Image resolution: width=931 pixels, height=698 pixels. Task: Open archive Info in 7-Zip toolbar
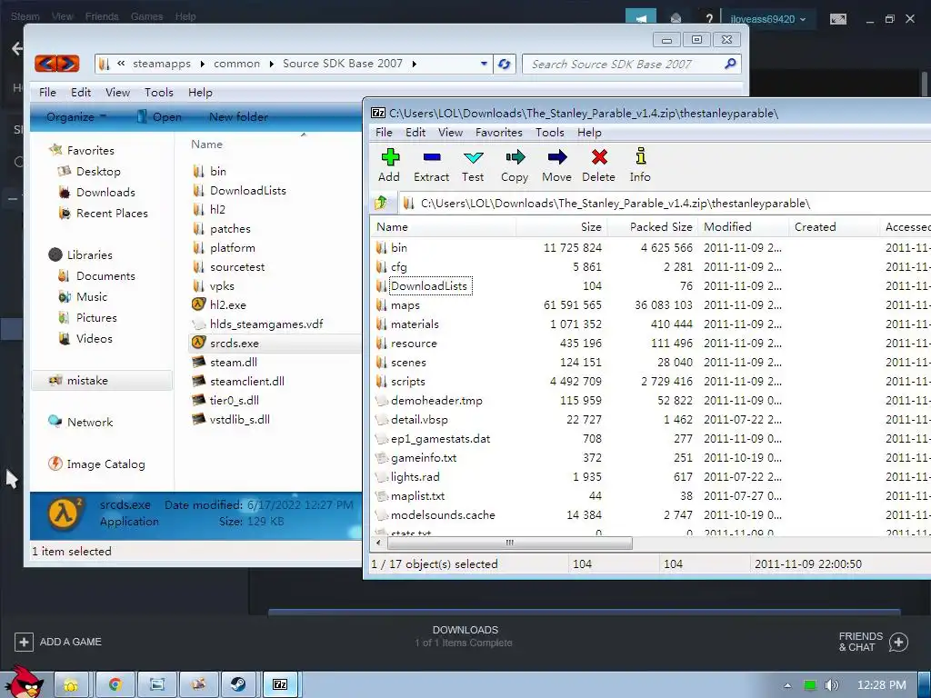pos(640,165)
